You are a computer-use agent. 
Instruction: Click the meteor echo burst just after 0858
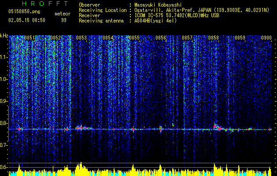pyautogui.click(x=218, y=128)
